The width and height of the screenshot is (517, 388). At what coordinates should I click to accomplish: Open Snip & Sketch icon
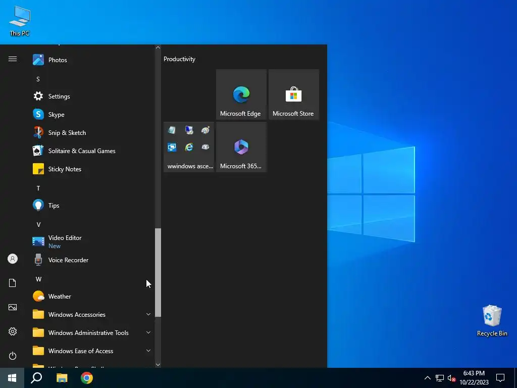point(38,132)
